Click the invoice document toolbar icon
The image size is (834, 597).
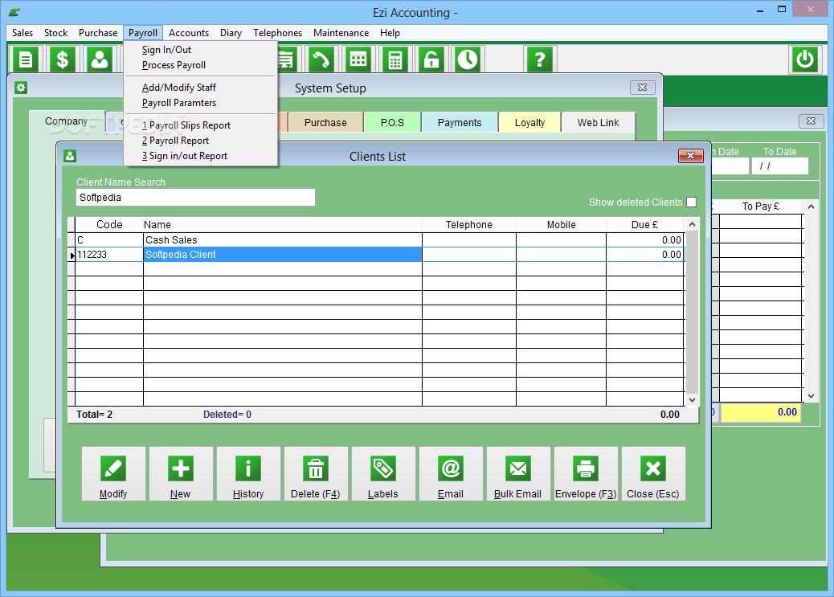pos(26,59)
